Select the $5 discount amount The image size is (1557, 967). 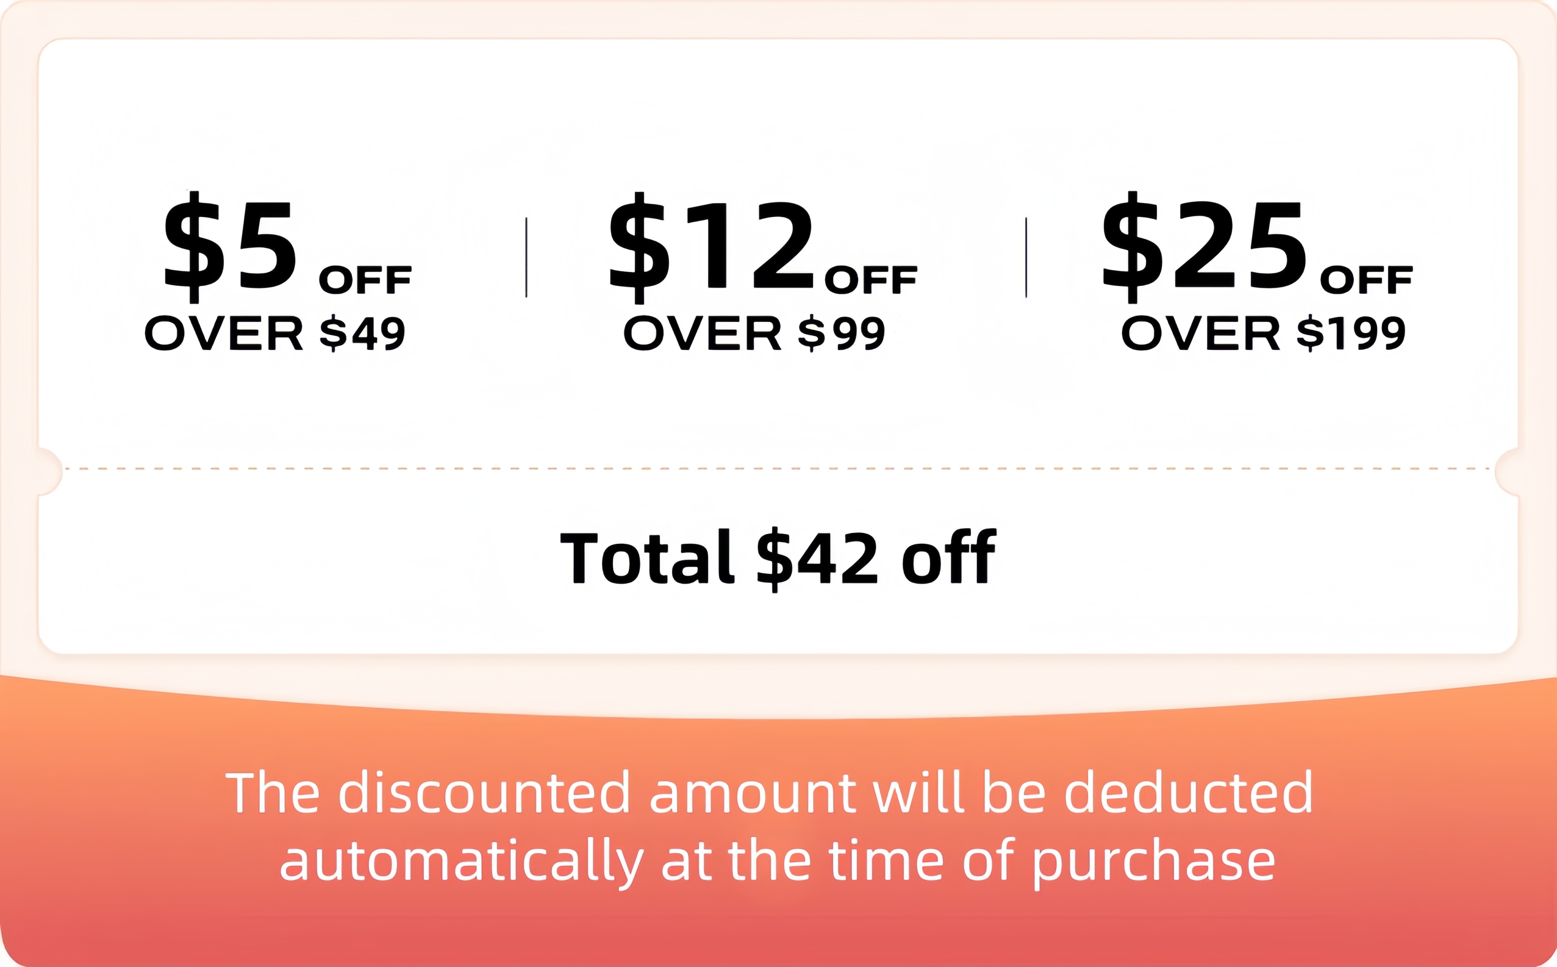click(x=230, y=247)
